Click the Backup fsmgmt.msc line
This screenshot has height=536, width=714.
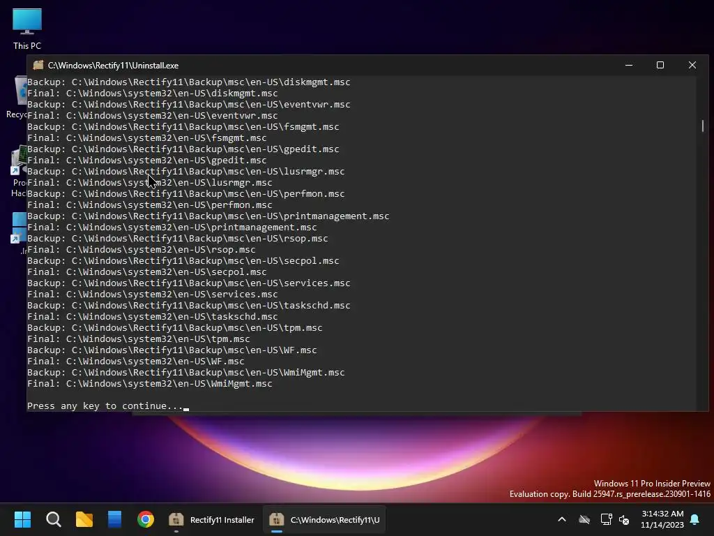(x=183, y=127)
